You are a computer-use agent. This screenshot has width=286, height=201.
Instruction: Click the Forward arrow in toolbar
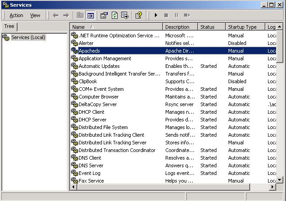pos(66,15)
